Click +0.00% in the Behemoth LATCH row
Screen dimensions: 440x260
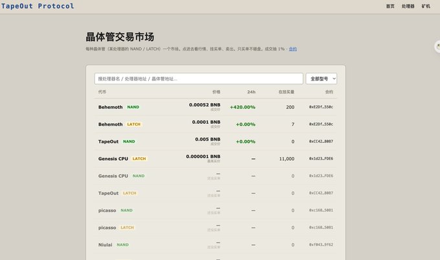[245, 124]
